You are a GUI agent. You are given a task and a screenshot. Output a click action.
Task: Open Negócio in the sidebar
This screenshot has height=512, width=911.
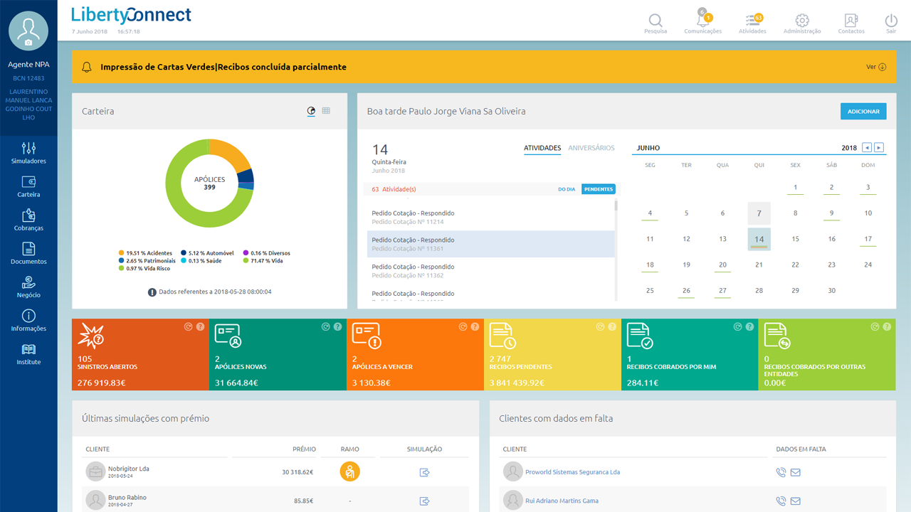click(x=28, y=287)
